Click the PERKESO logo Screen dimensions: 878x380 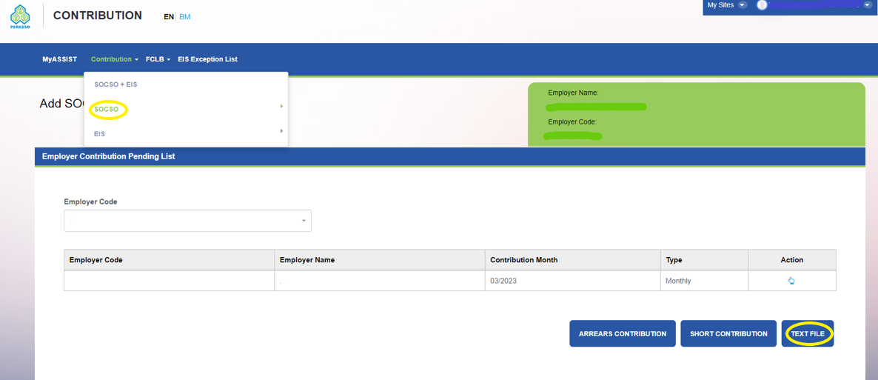tap(19, 17)
